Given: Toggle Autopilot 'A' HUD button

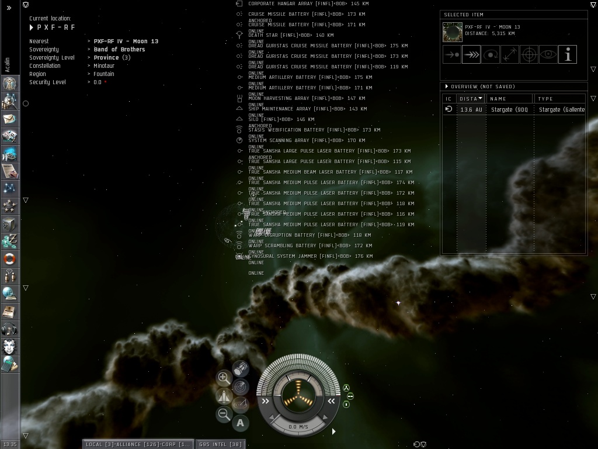Looking at the screenshot, I should [240, 423].
